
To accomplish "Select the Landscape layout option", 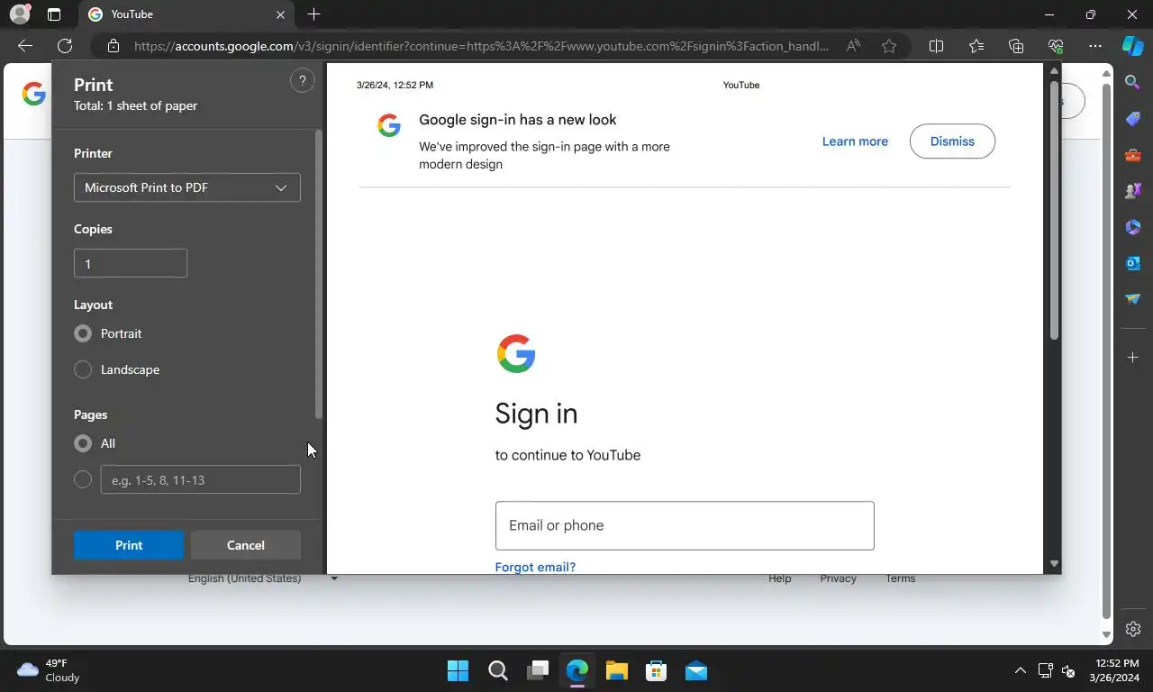I will [x=83, y=369].
